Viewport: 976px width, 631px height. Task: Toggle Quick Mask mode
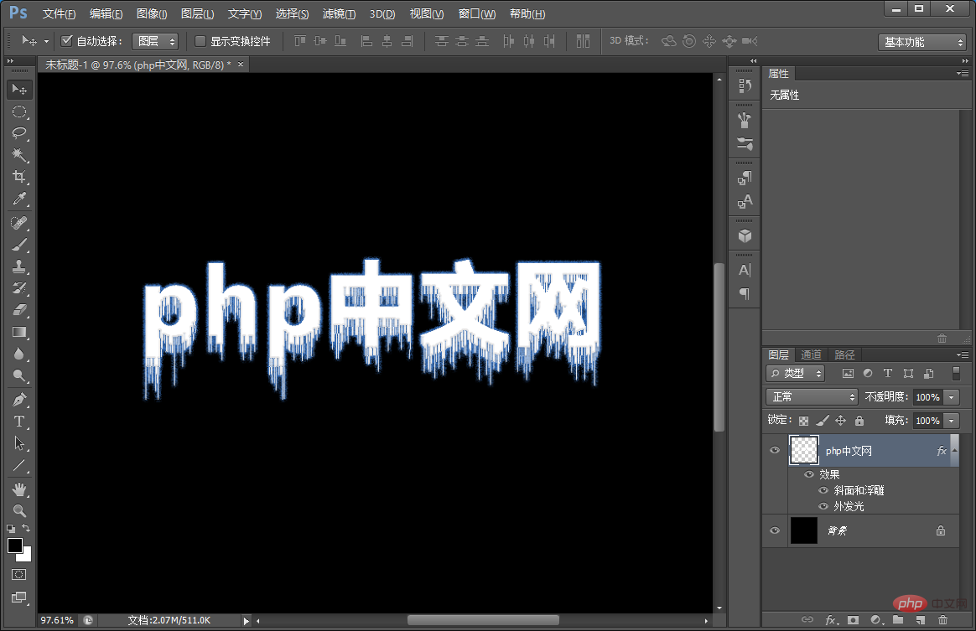tap(19, 574)
